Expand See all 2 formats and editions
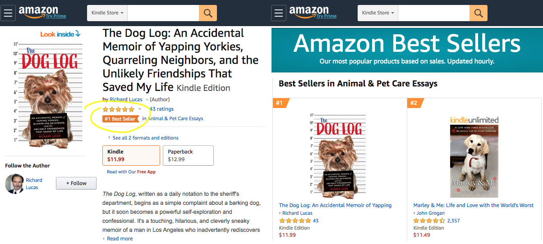The width and height of the screenshot is (543, 244). point(145,138)
